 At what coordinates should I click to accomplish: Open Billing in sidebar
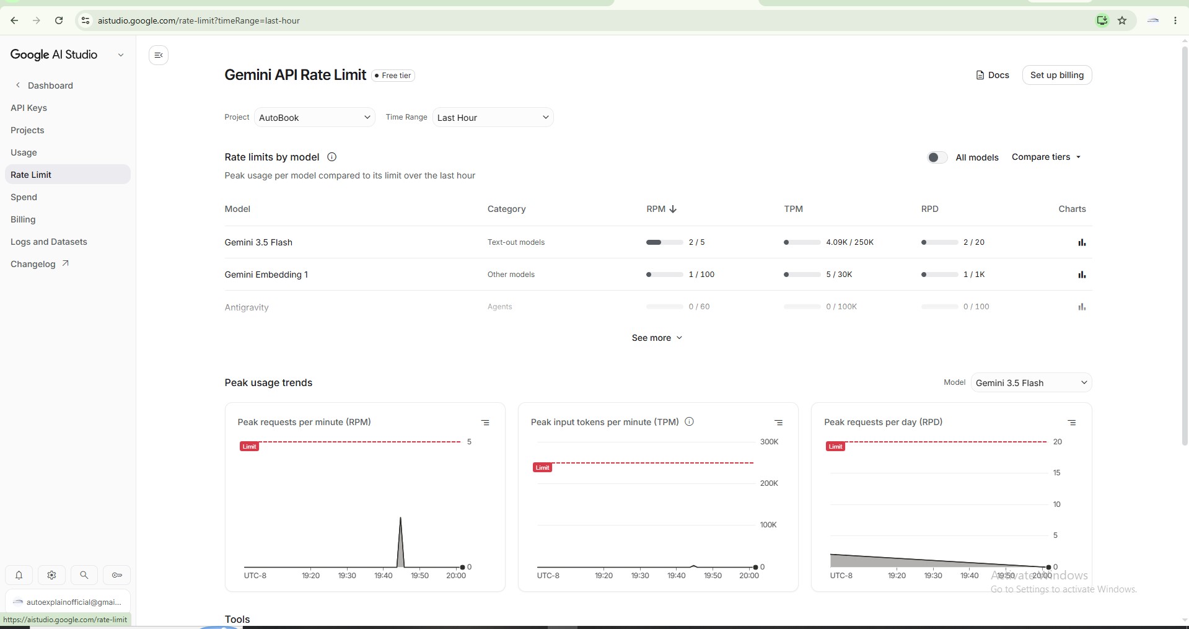(23, 219)
